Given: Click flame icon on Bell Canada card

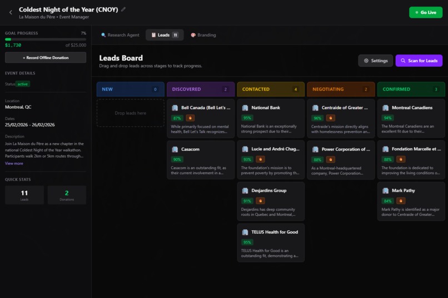Looking at the screenshot, I should point(190,118).
